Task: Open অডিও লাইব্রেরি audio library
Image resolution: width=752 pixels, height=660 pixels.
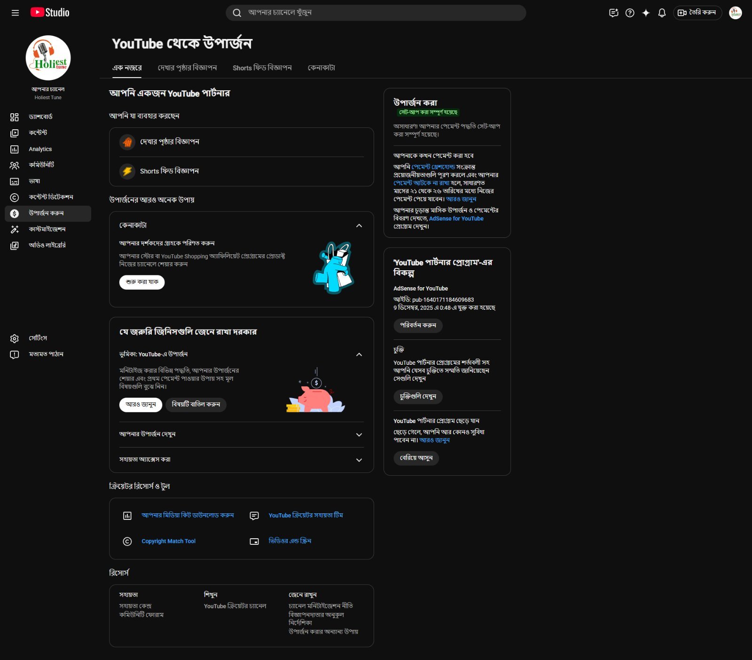Action: pos(48,245)
